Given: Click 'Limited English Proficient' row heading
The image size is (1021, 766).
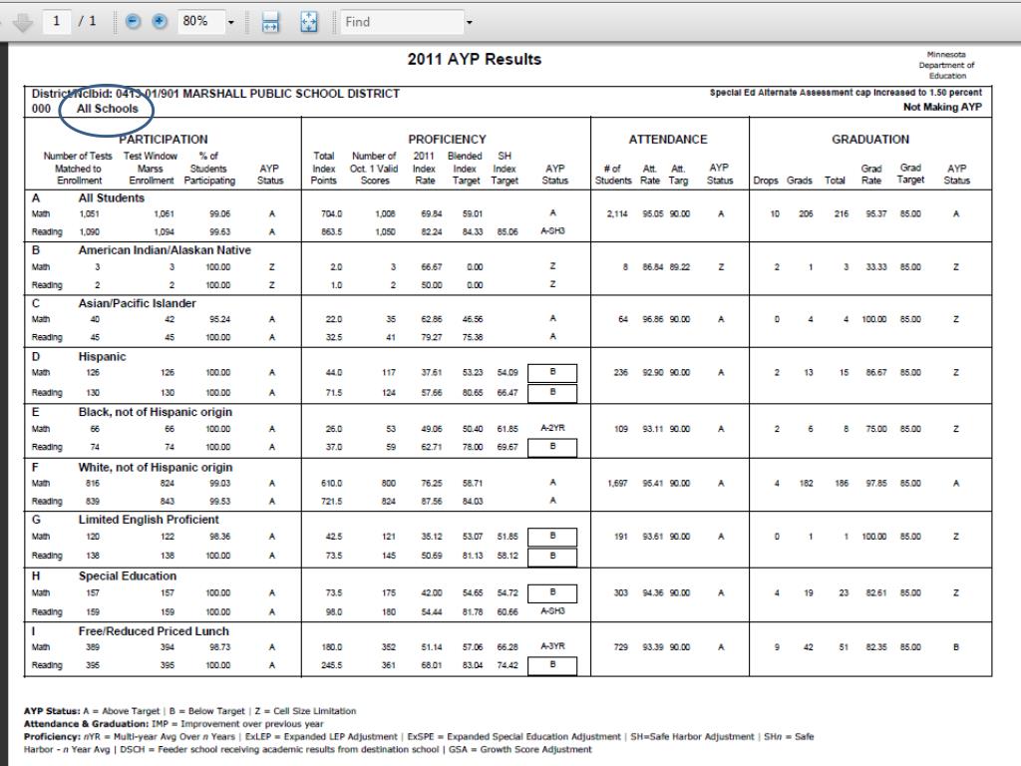Looking at the screenshot, I should click(149, 520).
